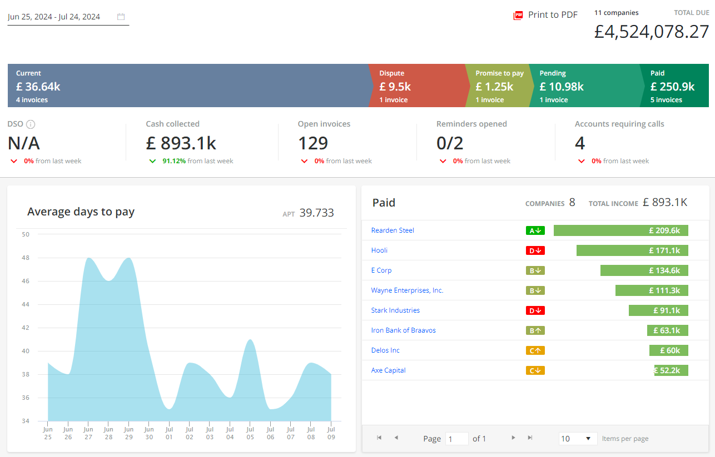Click the Print to PDF icon
This screenshot has width=715, height=457.
tap(518, 16)
